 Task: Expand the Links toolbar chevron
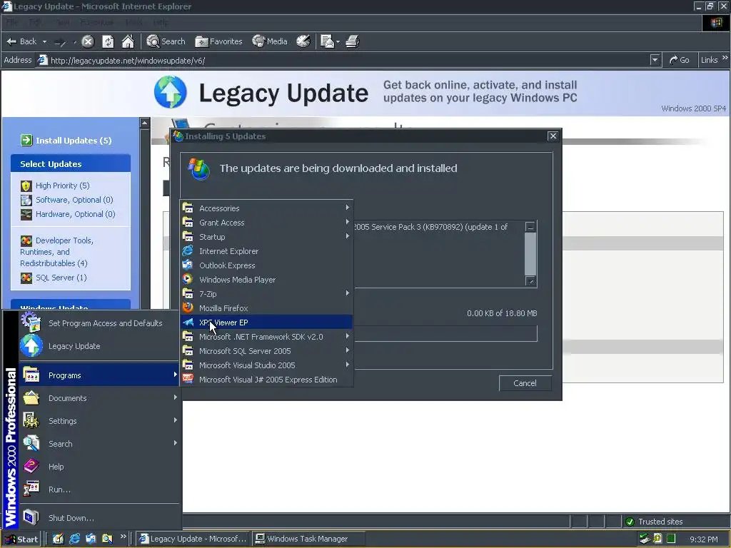pyautogui.click(x=725, y=58)
